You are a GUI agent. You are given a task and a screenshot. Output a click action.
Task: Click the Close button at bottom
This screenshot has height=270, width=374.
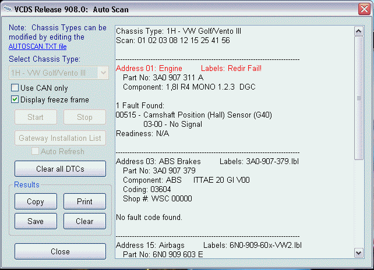click(x=60, y=251)
